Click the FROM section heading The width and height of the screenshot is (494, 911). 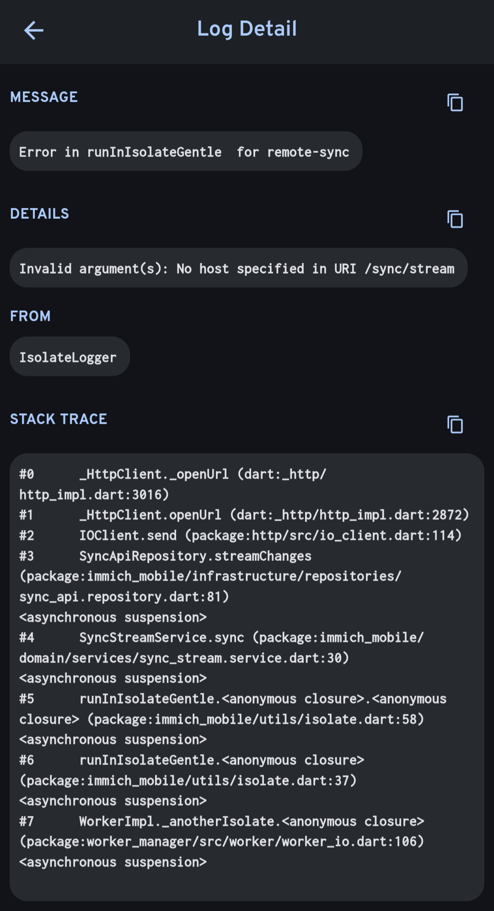31,316
